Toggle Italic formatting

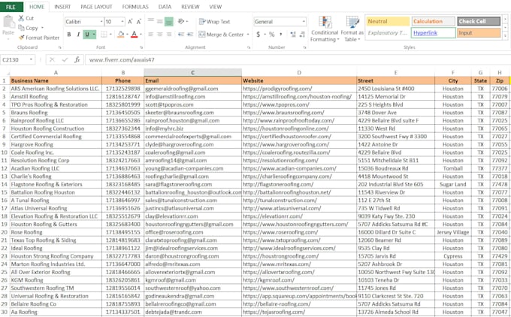click(x=78, y=35)
